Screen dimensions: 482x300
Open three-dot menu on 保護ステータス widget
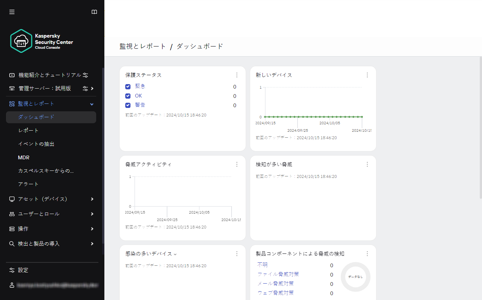click(x=237, y=75)
